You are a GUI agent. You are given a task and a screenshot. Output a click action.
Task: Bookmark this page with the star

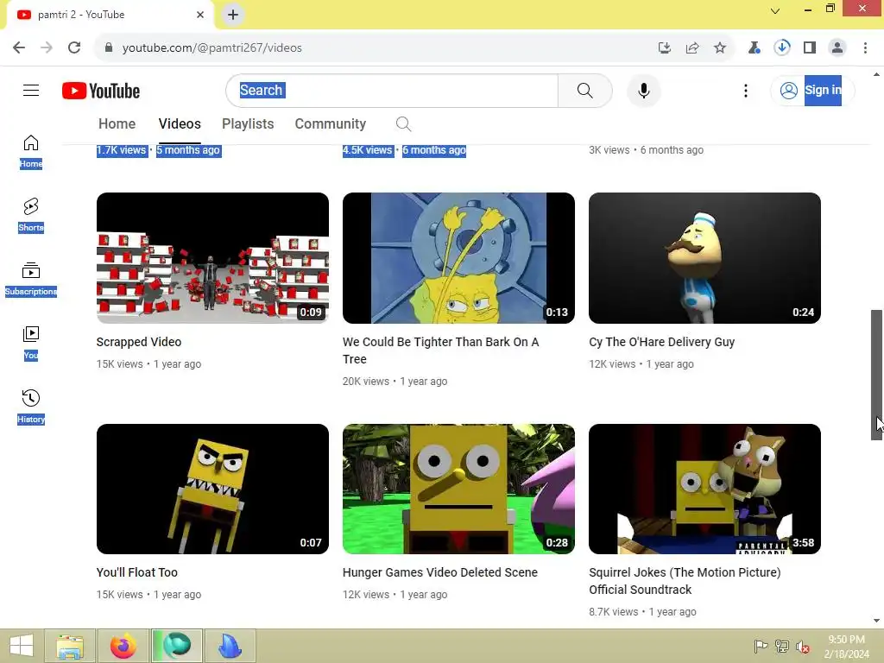pyautogui.click(x=719, y=48)
